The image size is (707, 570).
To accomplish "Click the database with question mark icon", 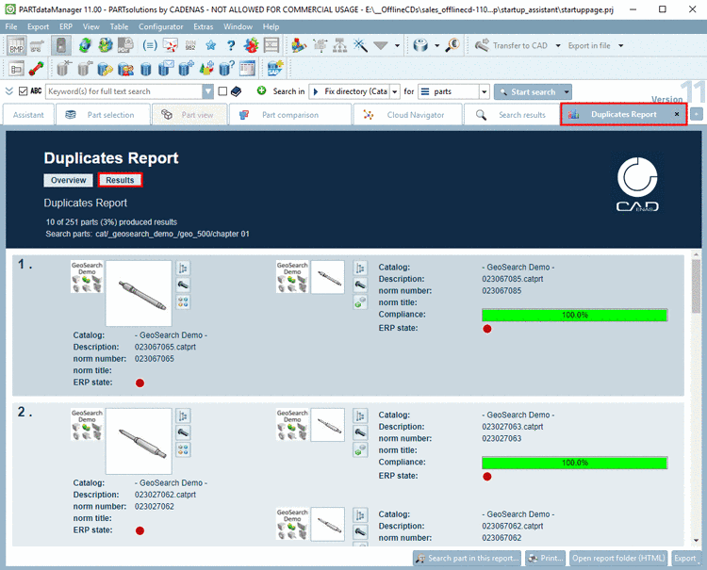I will click(x=226, y=69).
